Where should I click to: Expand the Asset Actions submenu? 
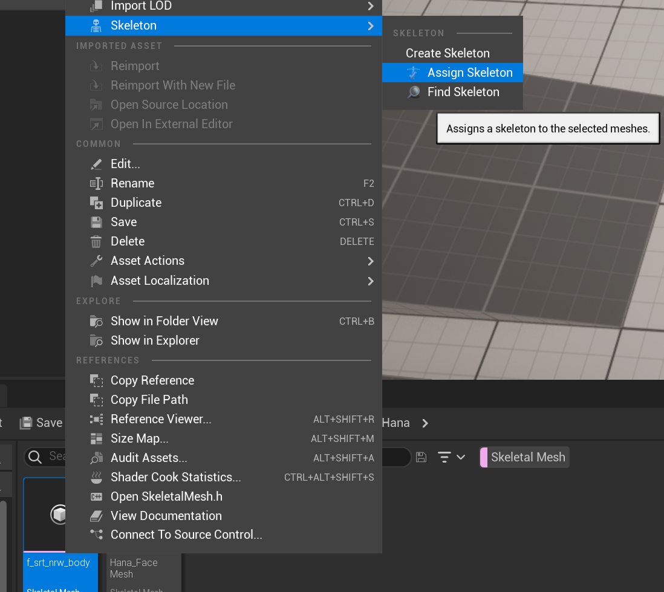[x=370, y=261]
